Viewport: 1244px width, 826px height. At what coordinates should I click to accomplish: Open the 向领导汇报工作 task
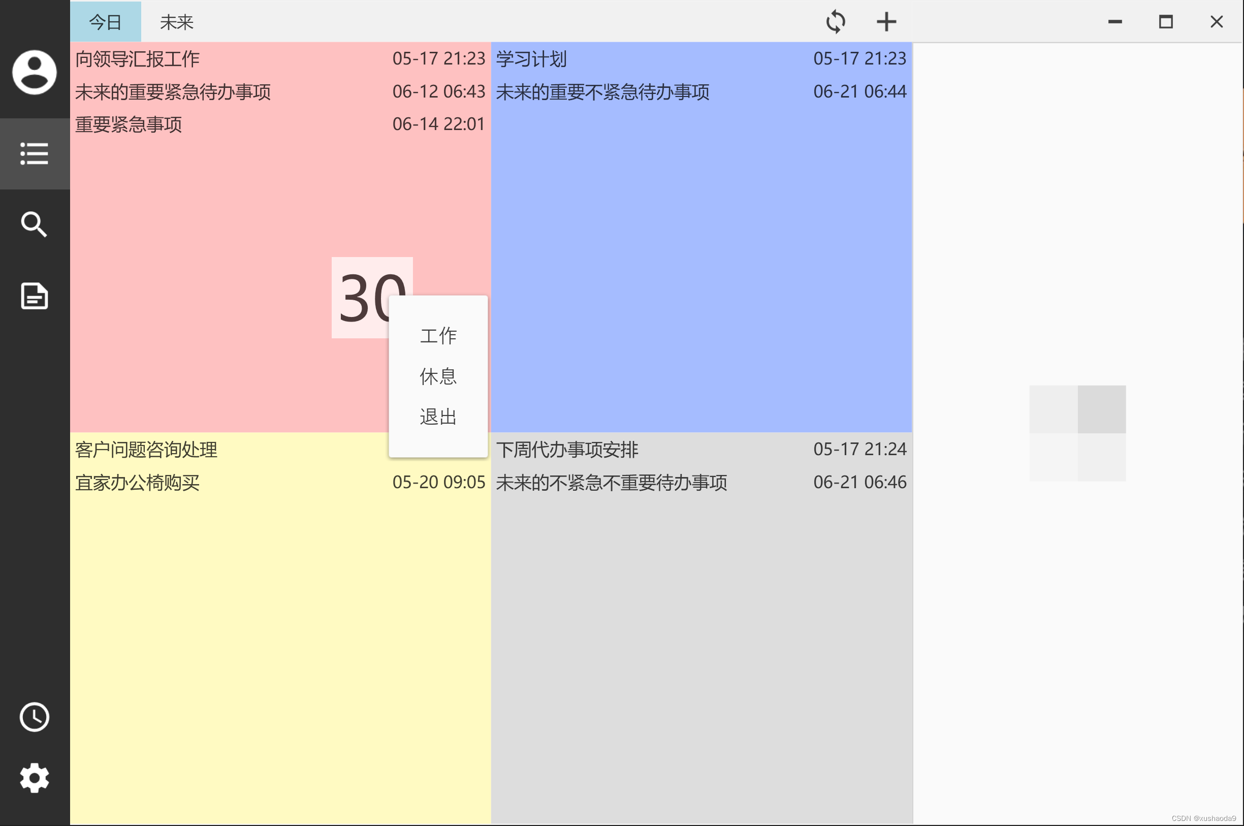coord(138,58)
